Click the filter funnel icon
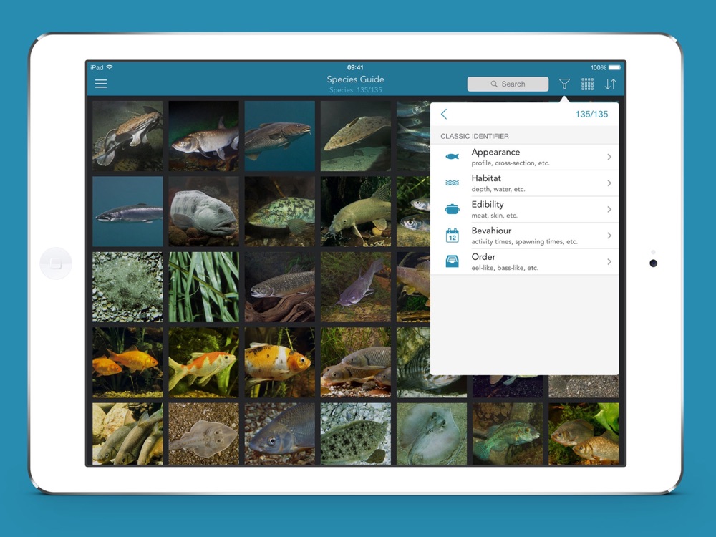 [x=564, y=84]
